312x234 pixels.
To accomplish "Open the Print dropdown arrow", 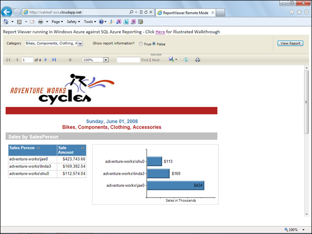I will 47,22.
